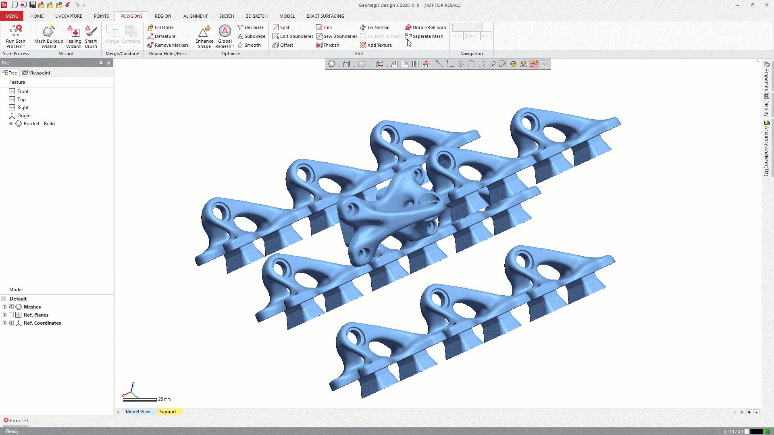Click the Support view tab
The width and height of the screenshot is (774, 435).
coord(167,412)
